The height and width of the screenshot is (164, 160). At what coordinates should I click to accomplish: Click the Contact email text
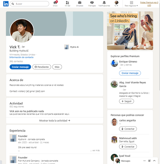point(27,91)
